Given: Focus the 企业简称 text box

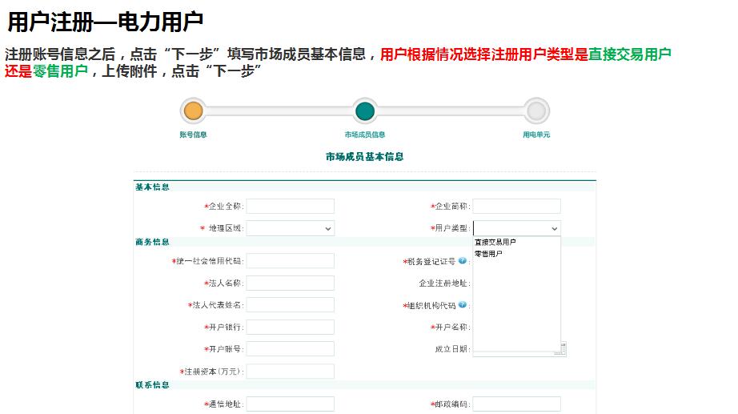Looking at the screenshot, I should click(516, 207).
